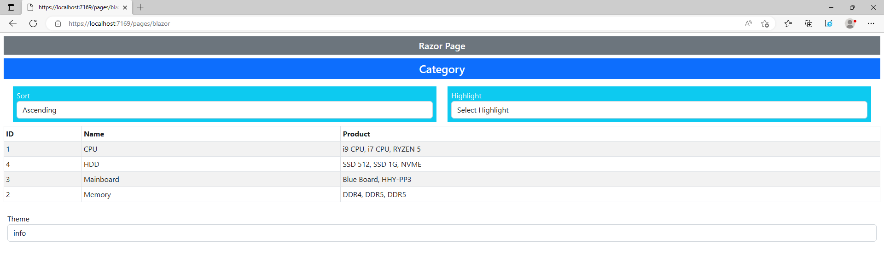Click the Product column header
This screenshot has width=884, height=255.
(610, 134)
